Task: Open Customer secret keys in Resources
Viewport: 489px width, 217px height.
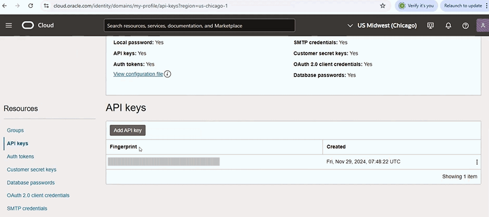Action: point(31,170)
